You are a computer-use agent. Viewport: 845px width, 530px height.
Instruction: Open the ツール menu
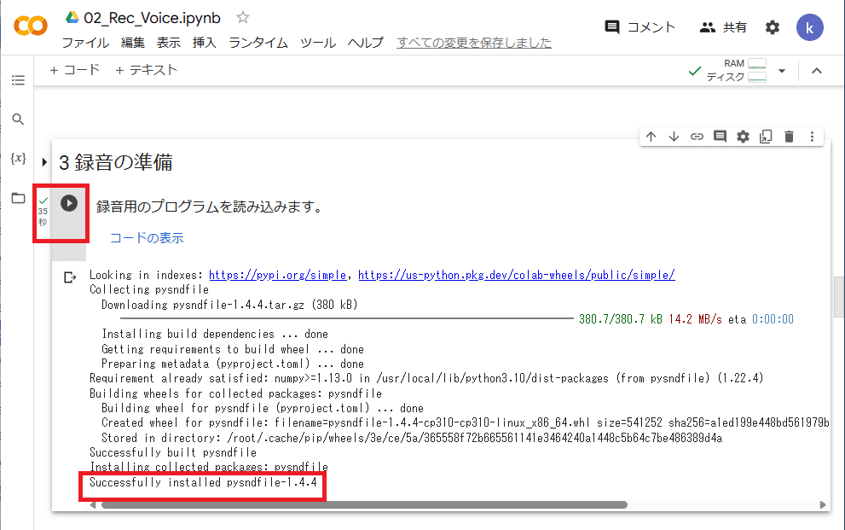click(x=318, y=43)
